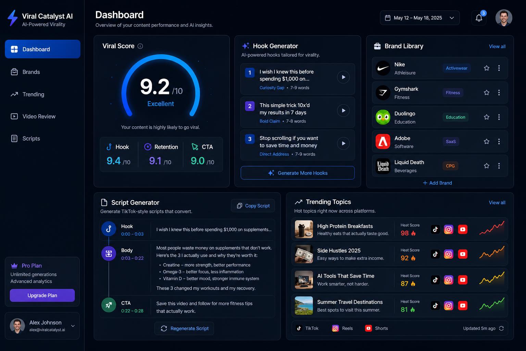Viewport: 526px width, 351px height.
Task: Click TikTok icon for Side Hustles 2025
Action: point(435,254)
